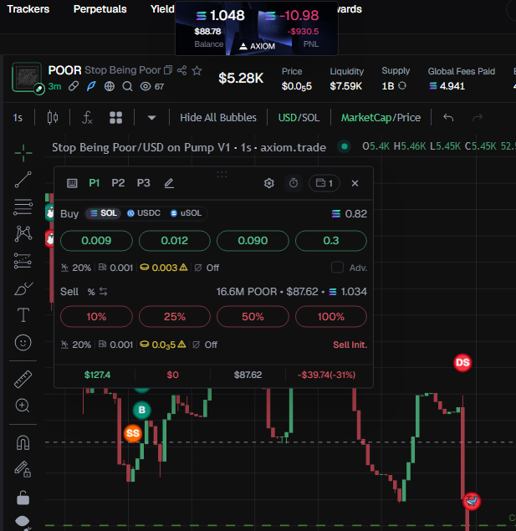516x531 pixels.
Task: Open the wallet selector showing 1
Action: click(324, 183)
